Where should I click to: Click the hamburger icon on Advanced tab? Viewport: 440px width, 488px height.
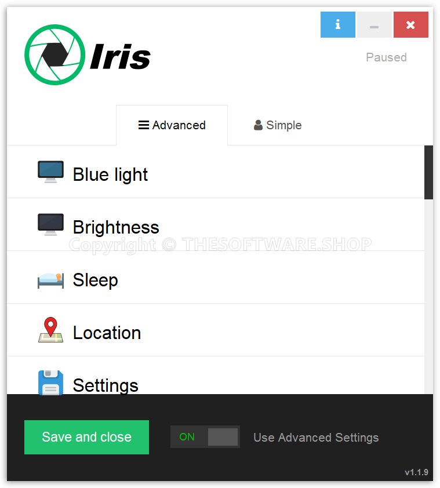click(x=144, y=125)
